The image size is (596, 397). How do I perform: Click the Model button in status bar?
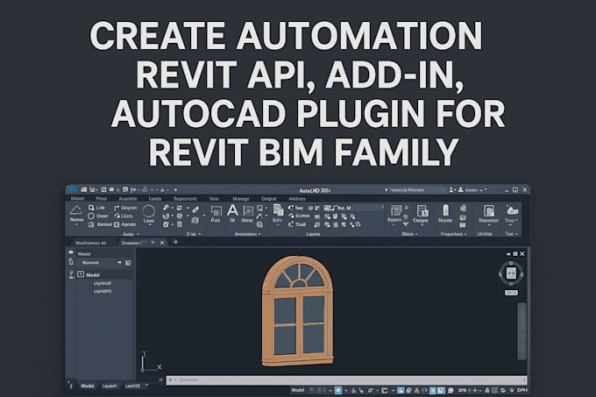(x=298, y=390)
